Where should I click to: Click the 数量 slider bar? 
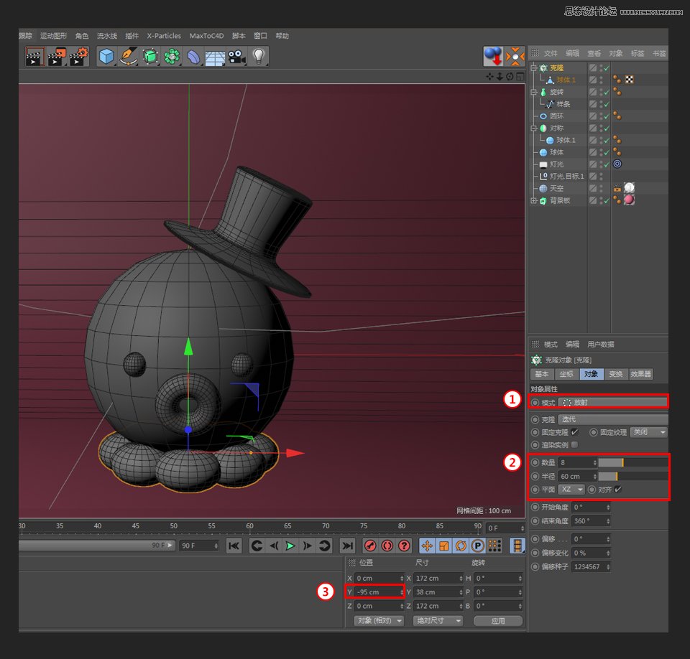coord(632,463)
